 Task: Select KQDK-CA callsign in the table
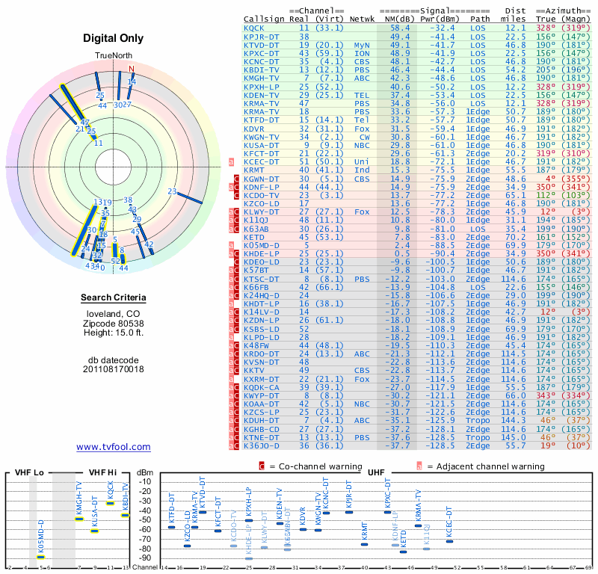[x=262, y=387]
